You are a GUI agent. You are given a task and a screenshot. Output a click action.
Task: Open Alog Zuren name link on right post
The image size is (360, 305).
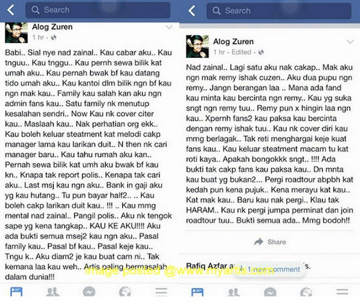233,42
